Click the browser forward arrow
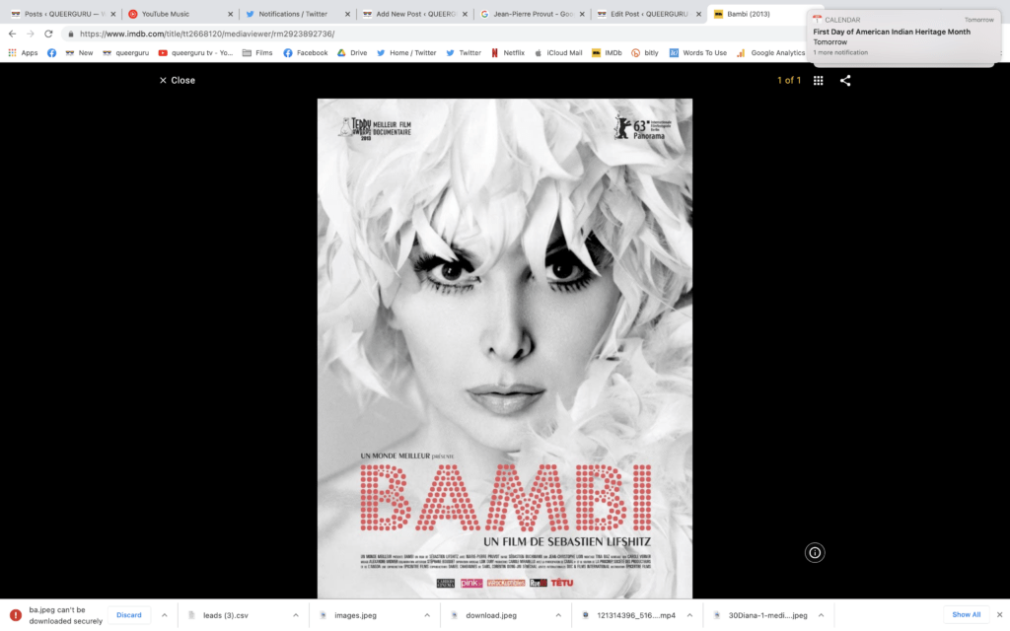 [31, 34]
